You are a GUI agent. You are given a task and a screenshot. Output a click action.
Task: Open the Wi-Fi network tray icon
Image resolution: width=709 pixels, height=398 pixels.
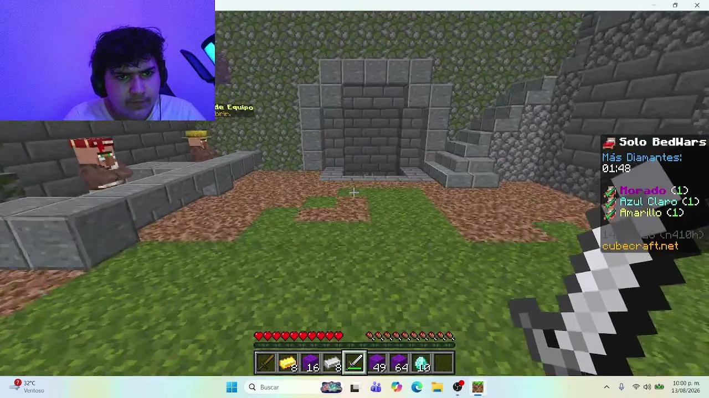click(x=636, y=387)
